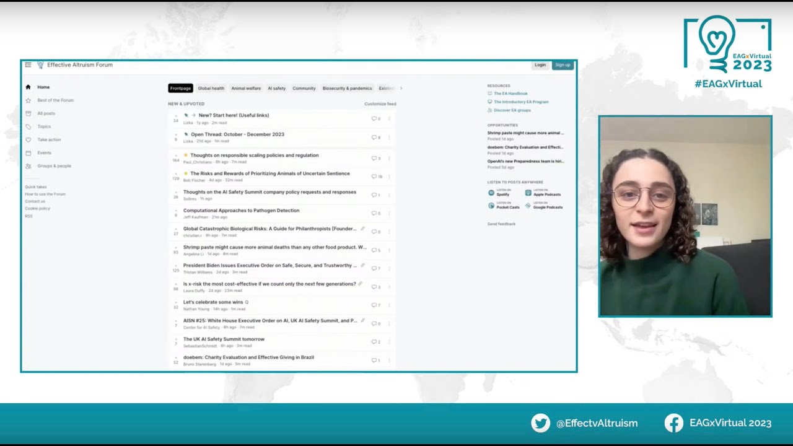Click the book icon beside The EA Handbook
Viewport: 793px width, 446px height.
tap(490, 94)
